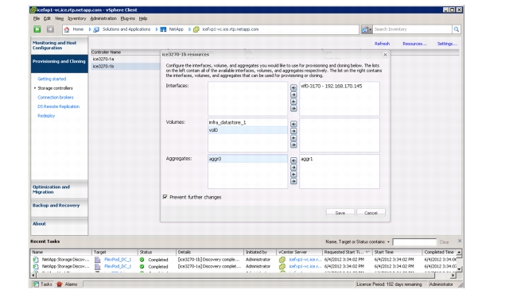Click the topmost move-all arrow beside Volumes
509x297 pixels.
293,124
